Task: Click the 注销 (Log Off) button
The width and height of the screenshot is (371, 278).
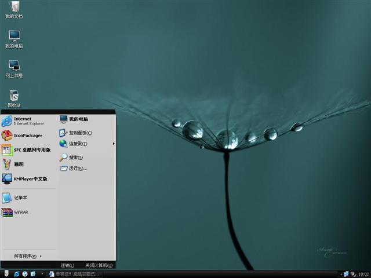Action: pos(67,265)
